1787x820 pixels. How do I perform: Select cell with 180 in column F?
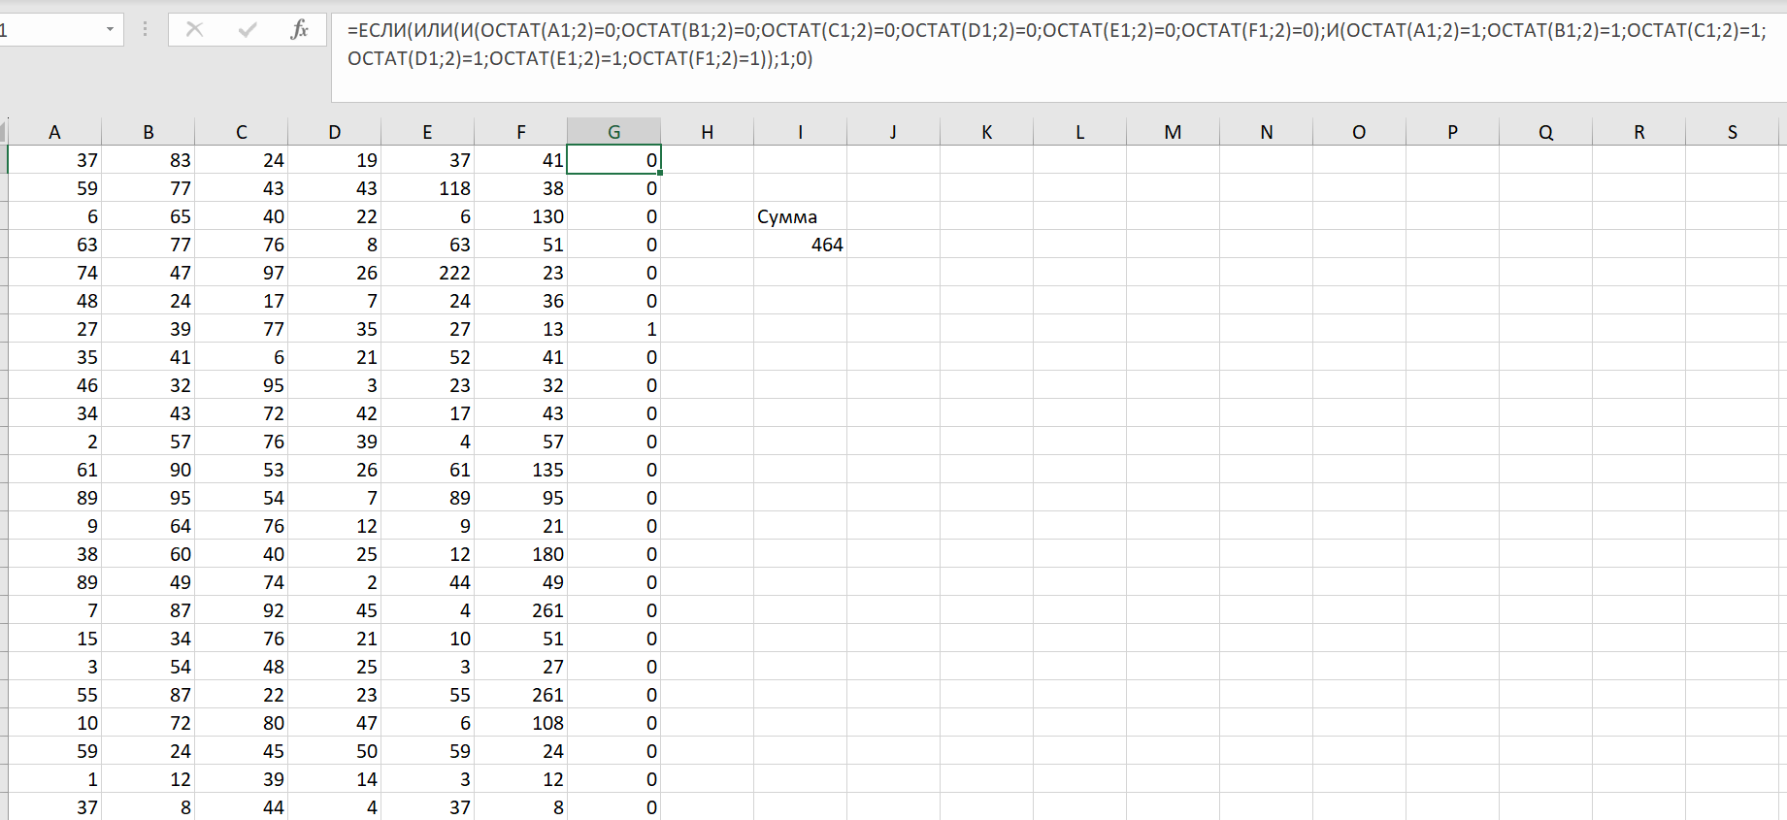520,554
